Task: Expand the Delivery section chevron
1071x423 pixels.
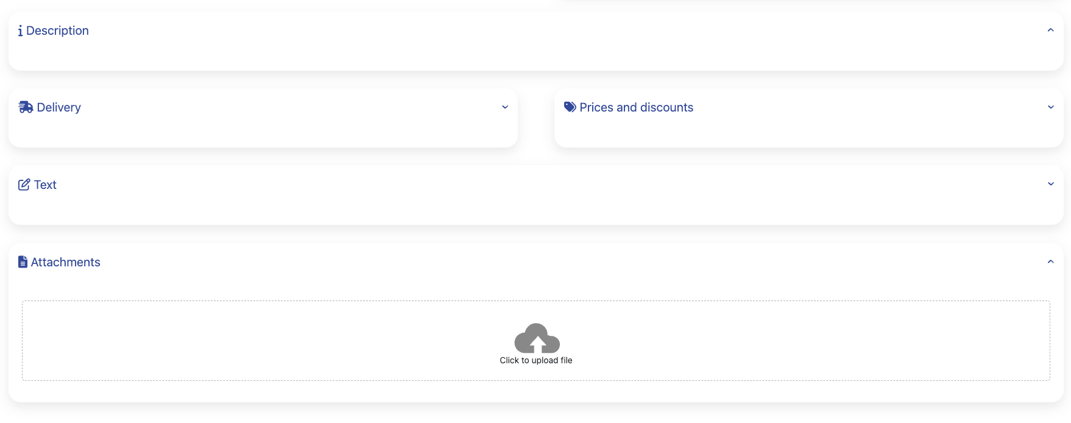Action: pos(505,107)
